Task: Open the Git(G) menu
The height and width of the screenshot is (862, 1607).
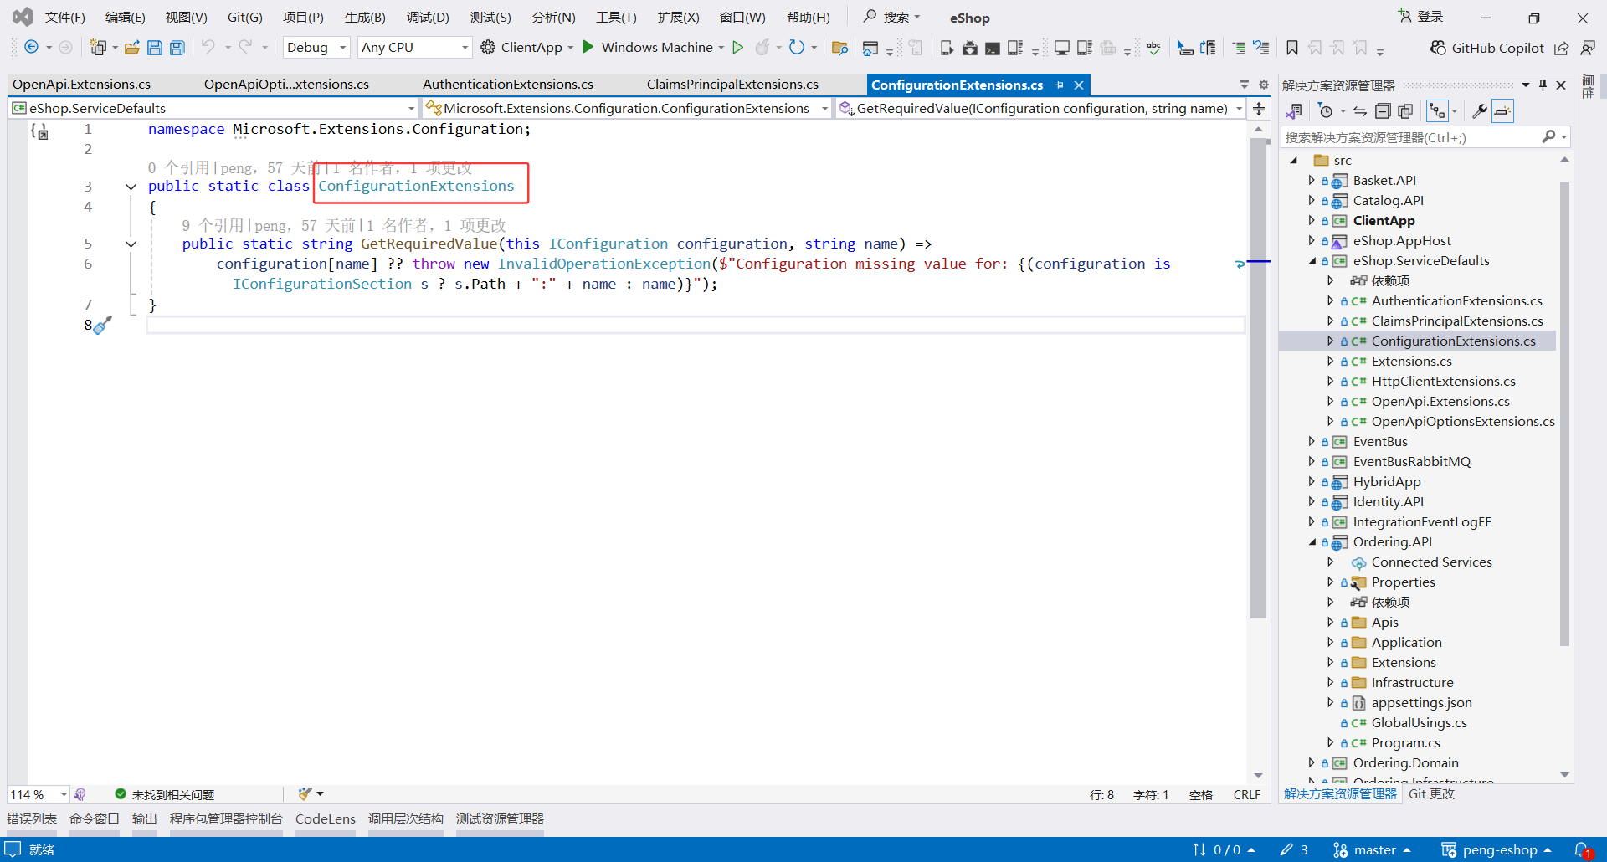Action: coord(244,17)
